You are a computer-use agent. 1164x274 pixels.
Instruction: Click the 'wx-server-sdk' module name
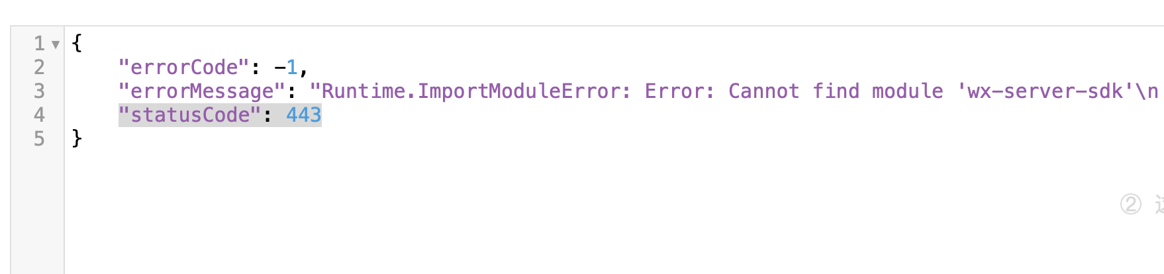pyautogui.click(x=1045, y=91)
